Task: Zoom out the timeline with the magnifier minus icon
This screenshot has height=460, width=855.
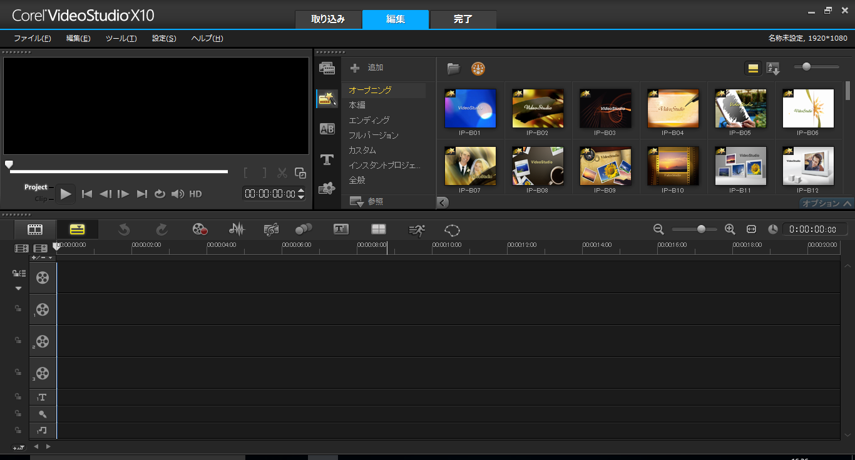Action: click(658, 229)
